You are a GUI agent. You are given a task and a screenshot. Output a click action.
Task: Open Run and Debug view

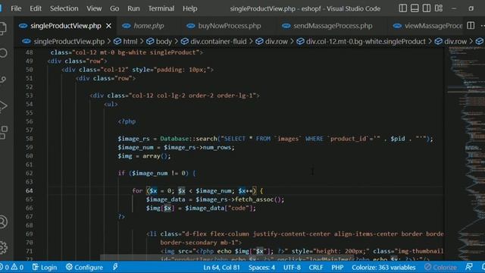pyautogui.click(x=3, y=106)
